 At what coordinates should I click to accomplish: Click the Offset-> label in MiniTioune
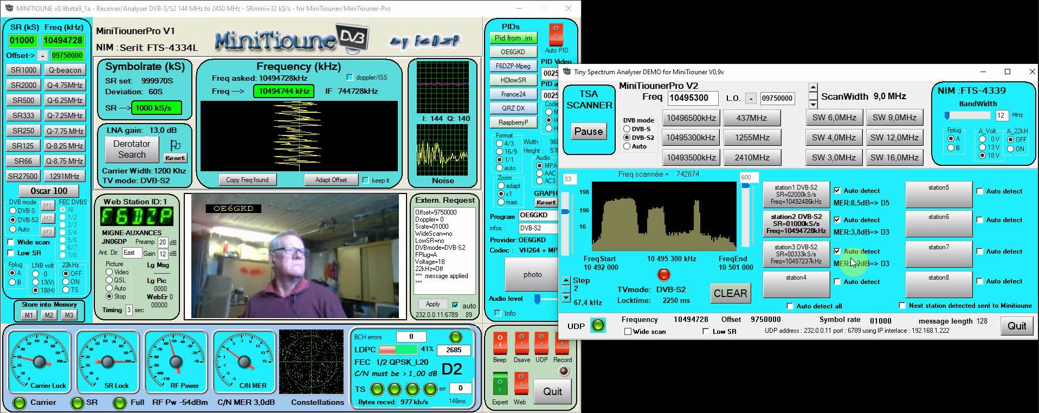pos(20,55)
